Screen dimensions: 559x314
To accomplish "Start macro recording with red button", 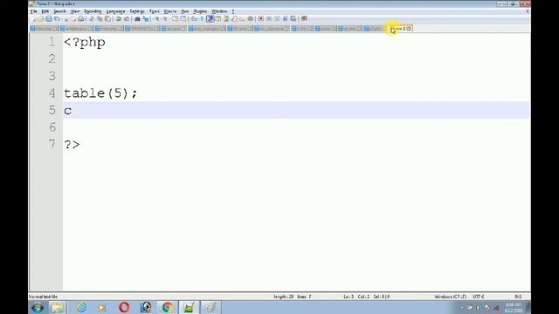I will (260, 18).
